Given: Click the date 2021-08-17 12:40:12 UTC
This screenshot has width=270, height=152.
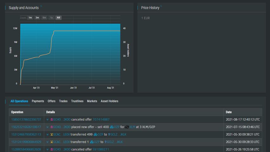Looking at the screenshot, I should (x=243, y=120).
